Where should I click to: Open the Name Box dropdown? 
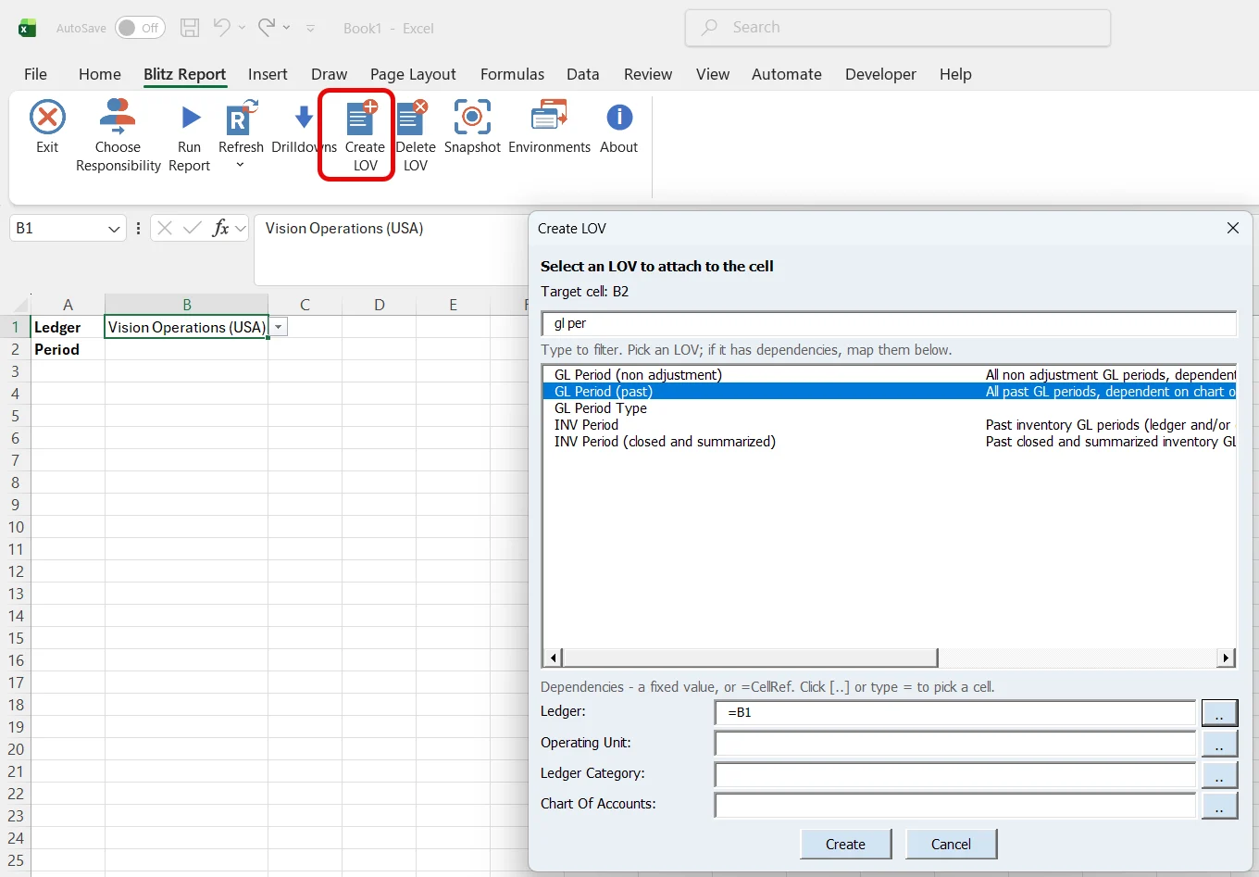click(x=114, y=229)
